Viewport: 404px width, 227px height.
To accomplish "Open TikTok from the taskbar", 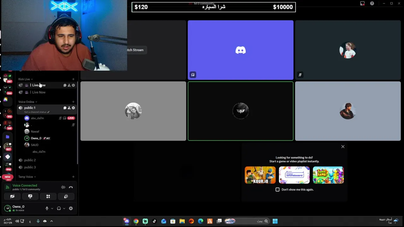I will point(154,221).
